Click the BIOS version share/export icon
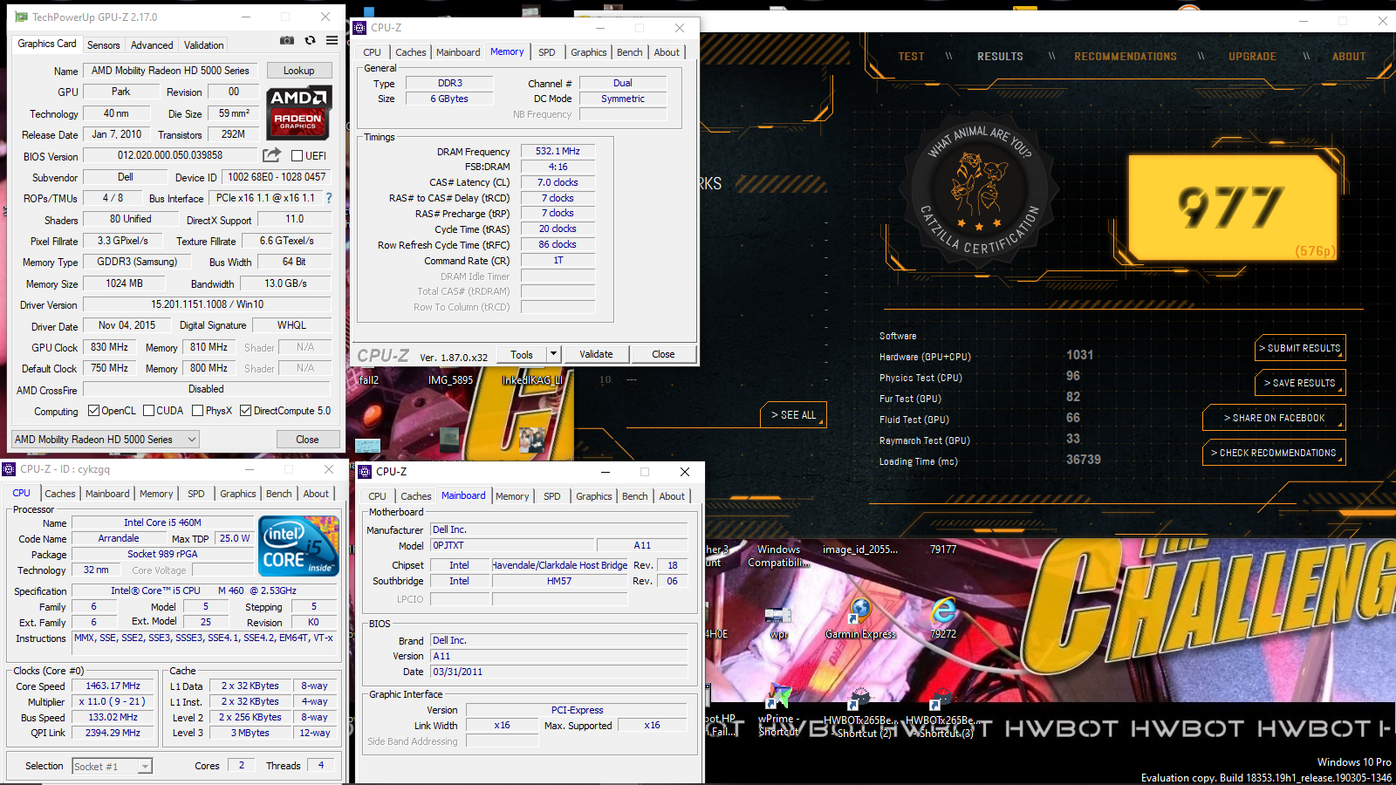Viewport: 1396px width, 785px height. (x=271, y=155)
